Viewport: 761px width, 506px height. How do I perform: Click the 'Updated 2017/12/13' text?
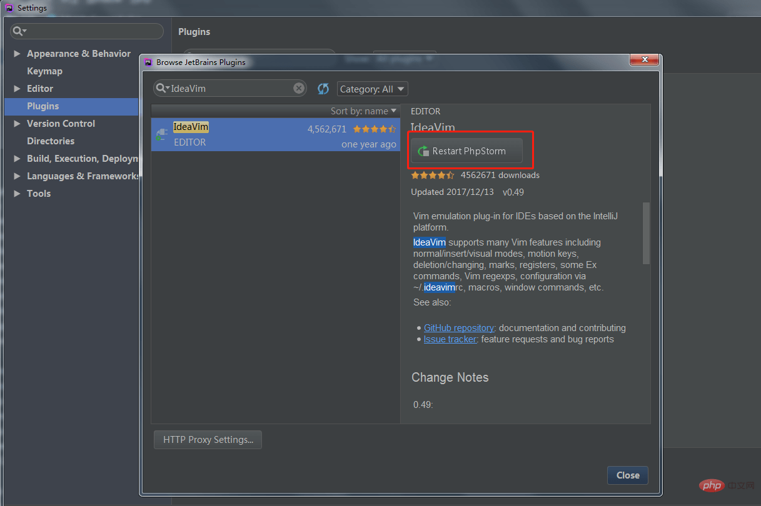[452, 192]
